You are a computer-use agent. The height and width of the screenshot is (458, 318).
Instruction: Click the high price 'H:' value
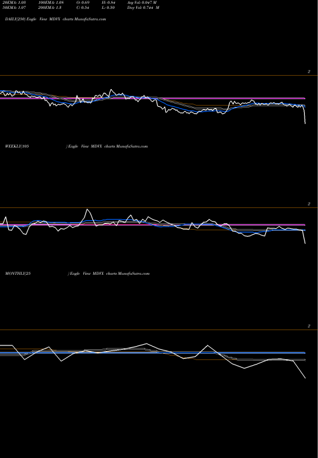pos(108,3)
